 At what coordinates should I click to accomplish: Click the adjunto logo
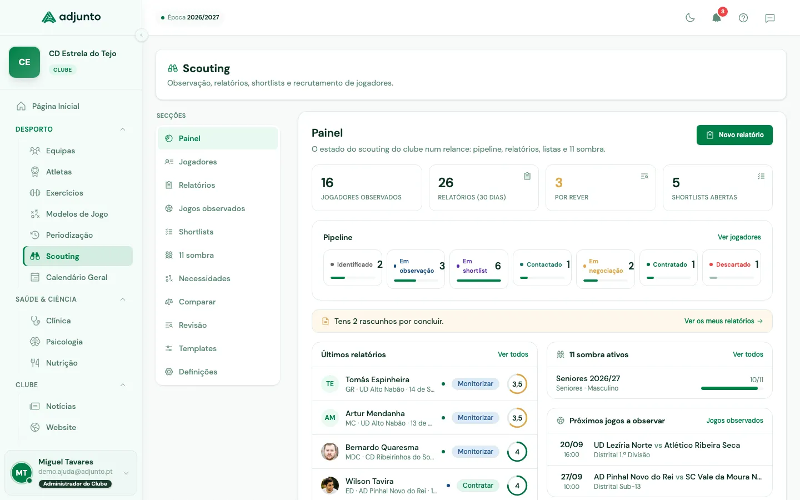pos(71,17)
